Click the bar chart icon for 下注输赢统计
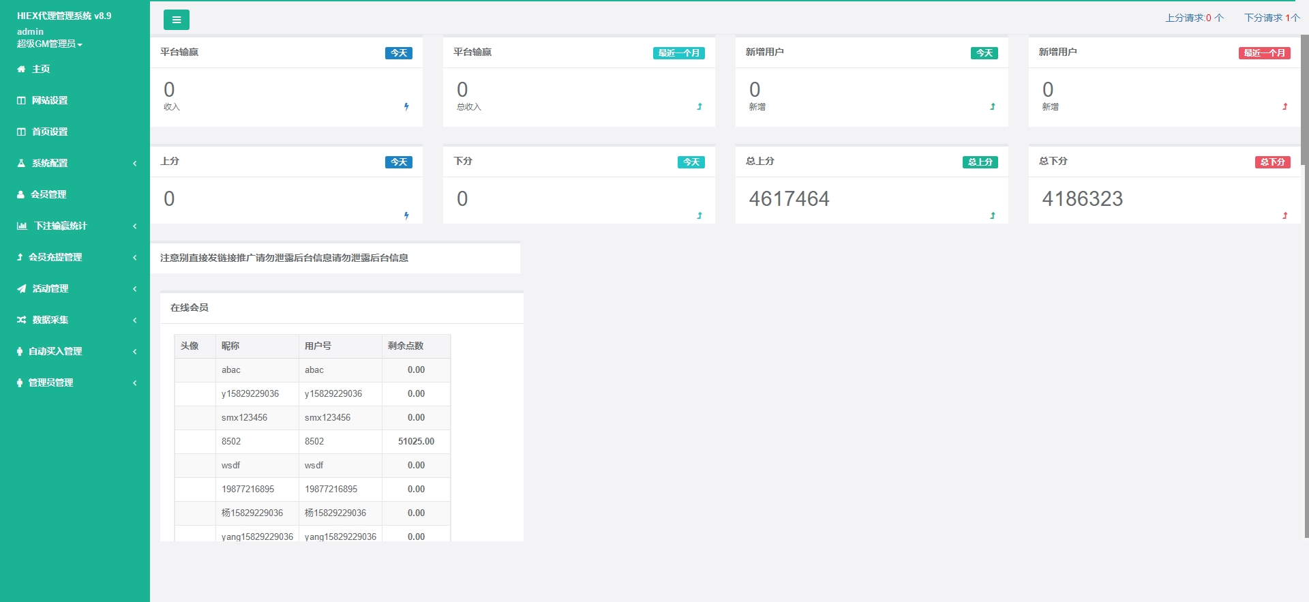Screen dimensions: 1309x602 tap(22, 226)
